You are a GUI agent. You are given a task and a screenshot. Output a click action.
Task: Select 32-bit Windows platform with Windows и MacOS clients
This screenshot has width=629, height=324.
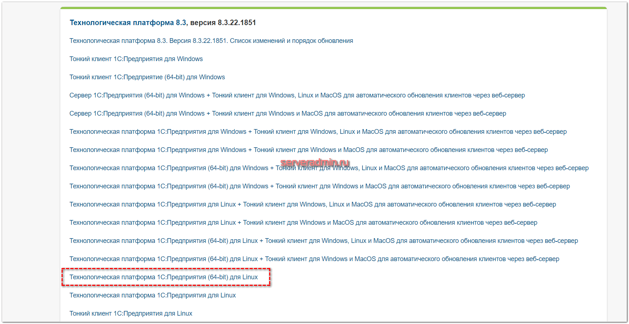(x=308, y=150)
